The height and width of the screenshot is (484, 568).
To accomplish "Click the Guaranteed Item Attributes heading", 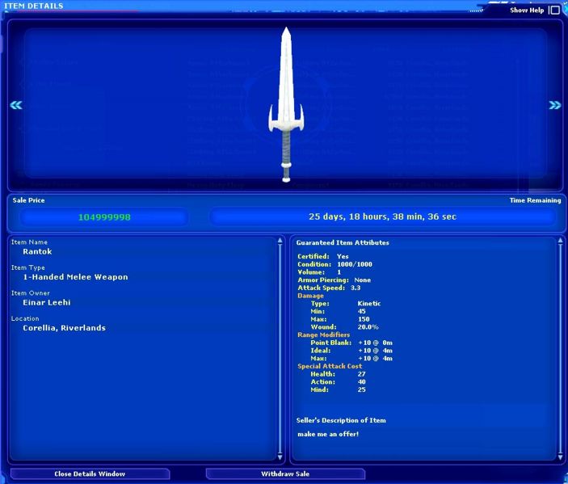I will coord(342,242).
